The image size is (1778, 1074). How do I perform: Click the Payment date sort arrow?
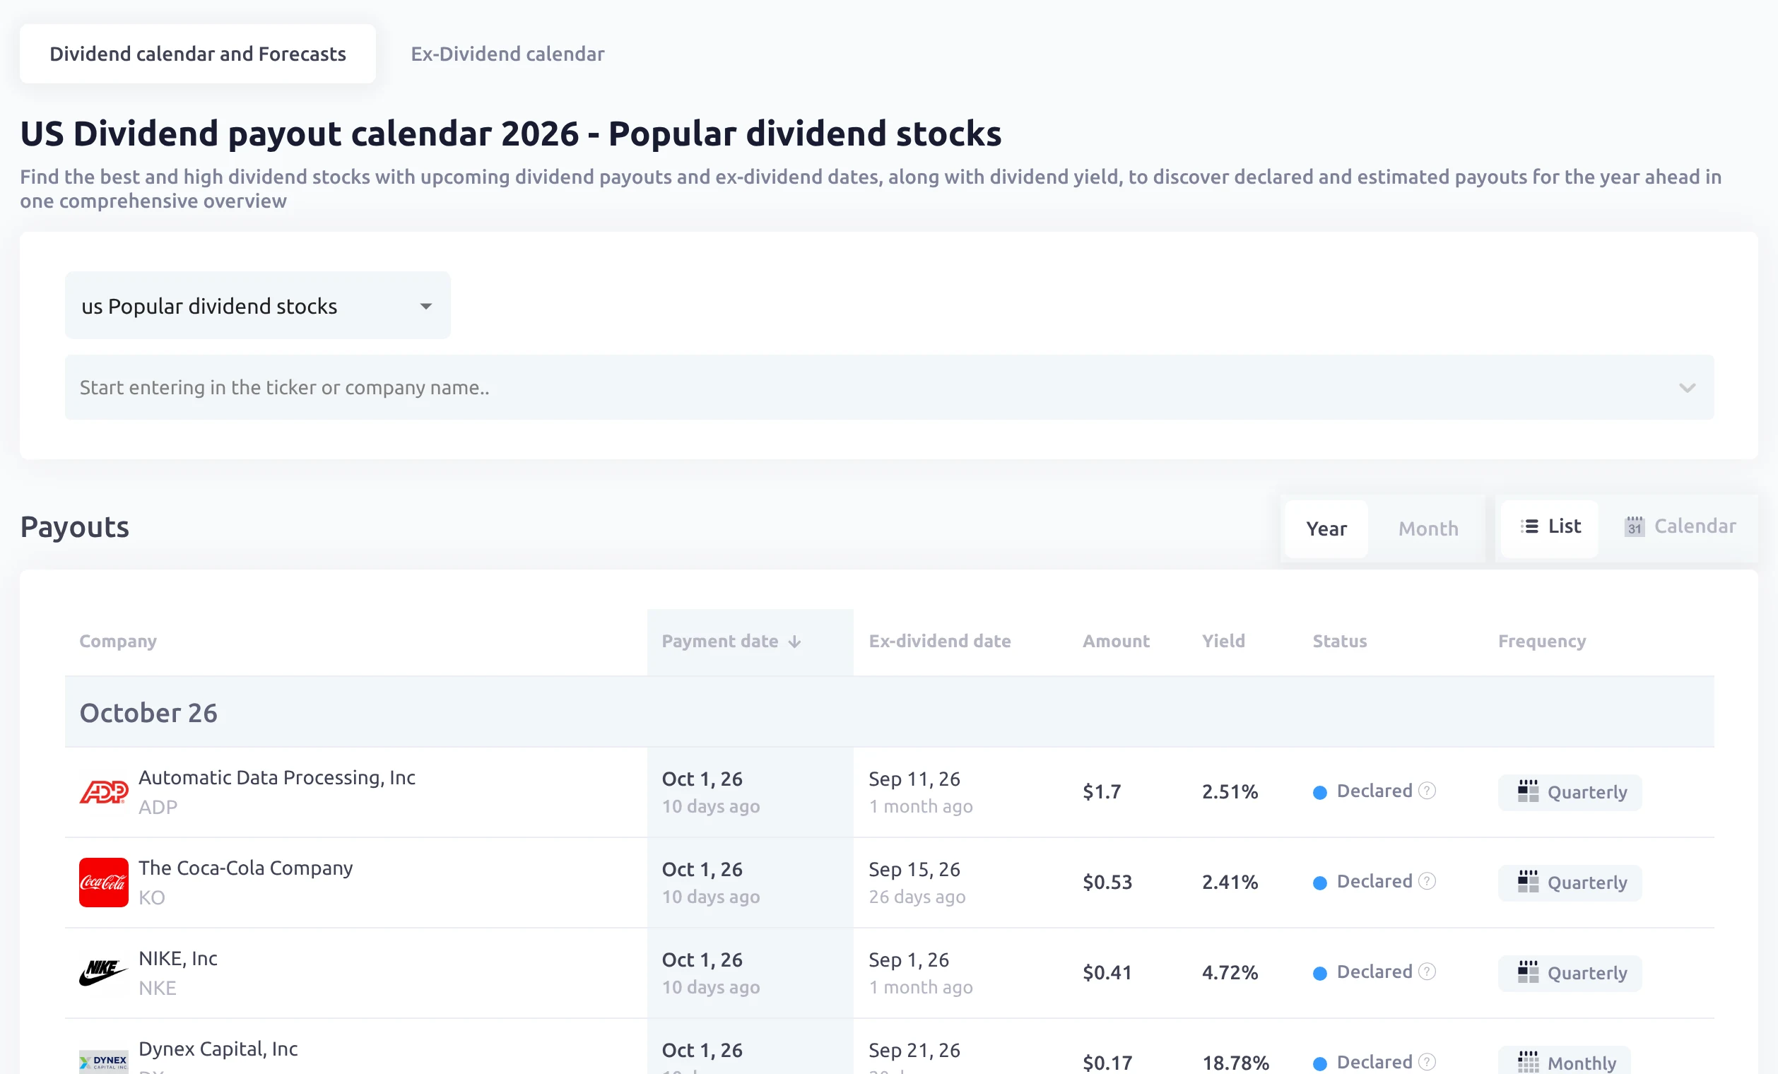pyautogui.click(x=794, y=642)
